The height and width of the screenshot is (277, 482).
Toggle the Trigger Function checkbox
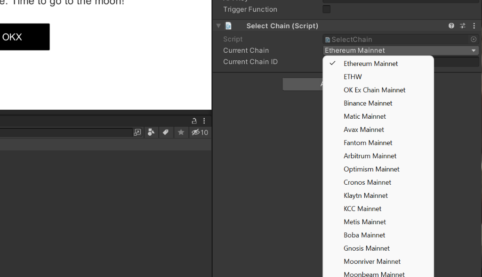[x=327, y=9]
